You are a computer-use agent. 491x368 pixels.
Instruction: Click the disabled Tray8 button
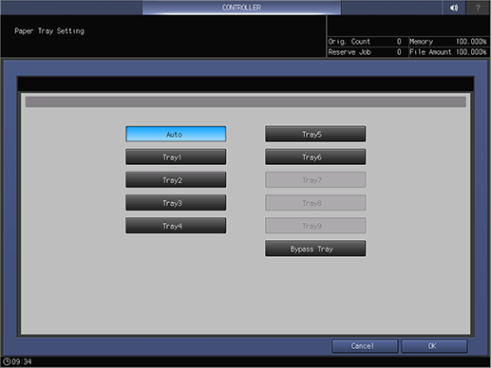pos(315,203)
